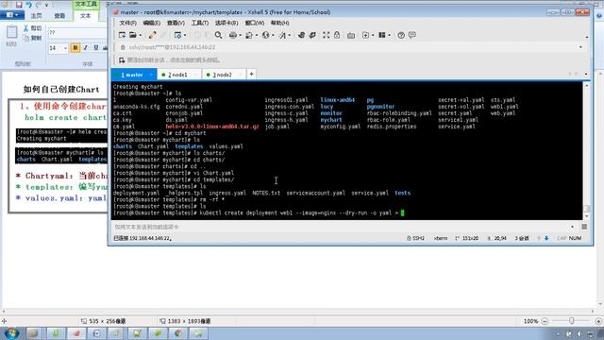Click the Xshell terminal vertical scrollbar
The image size is (604, 340).
coord(586,150)
